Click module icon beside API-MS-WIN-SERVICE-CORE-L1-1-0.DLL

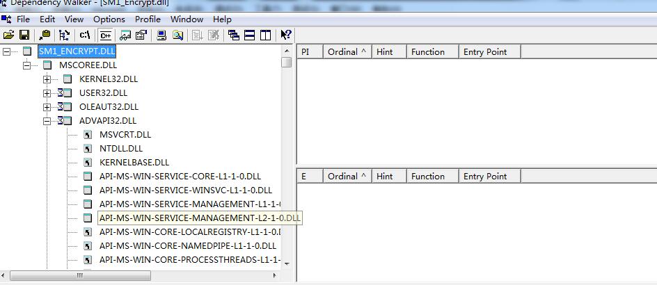(88, 176)
